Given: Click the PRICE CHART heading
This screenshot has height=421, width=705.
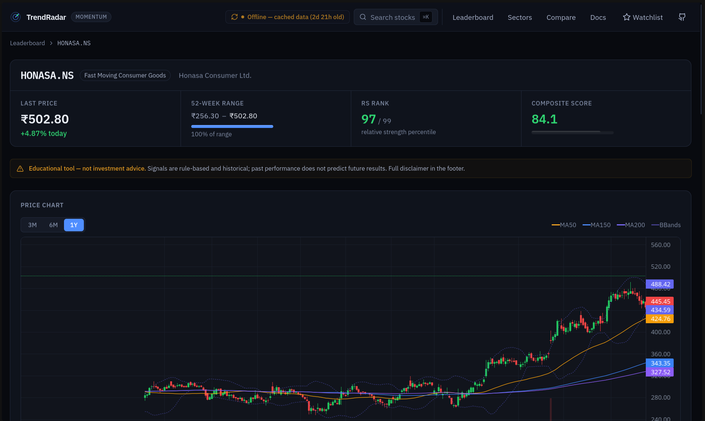Looking at the screenshot, I should click(x=42, y=205).
